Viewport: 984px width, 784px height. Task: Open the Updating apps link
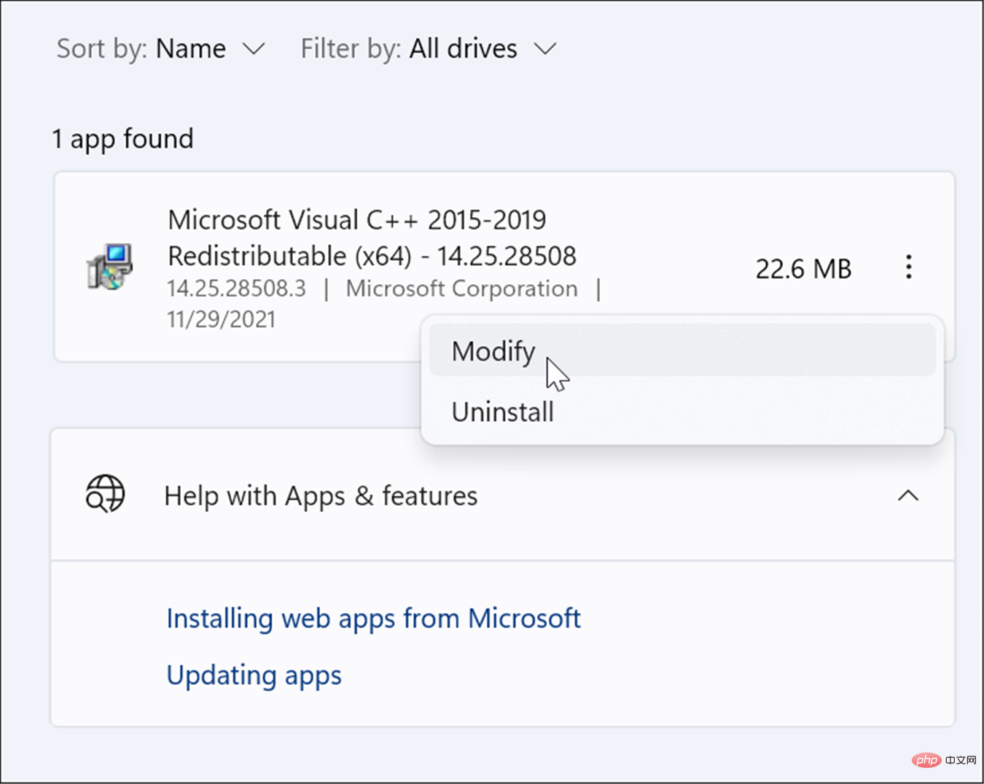tap(254, 675)
